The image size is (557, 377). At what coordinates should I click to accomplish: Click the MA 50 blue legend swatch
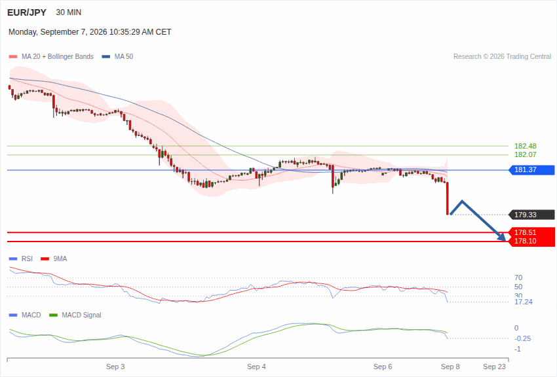click(x=106, y=57)
